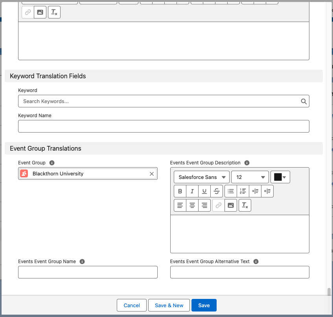Click the Keyword Name input field
This screenshot has height=317, width=333.
coord(164,126)
